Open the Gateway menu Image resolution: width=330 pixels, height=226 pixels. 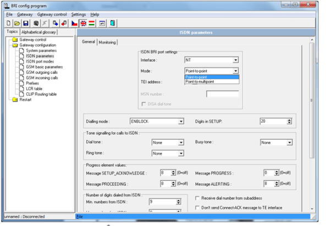tap(25, 14)
